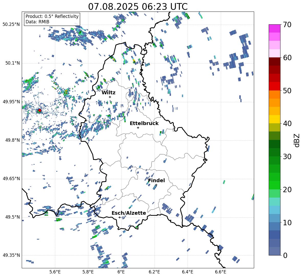
Task: Click the 'dBZ' colorbar axis label
Action: point(297,140)
